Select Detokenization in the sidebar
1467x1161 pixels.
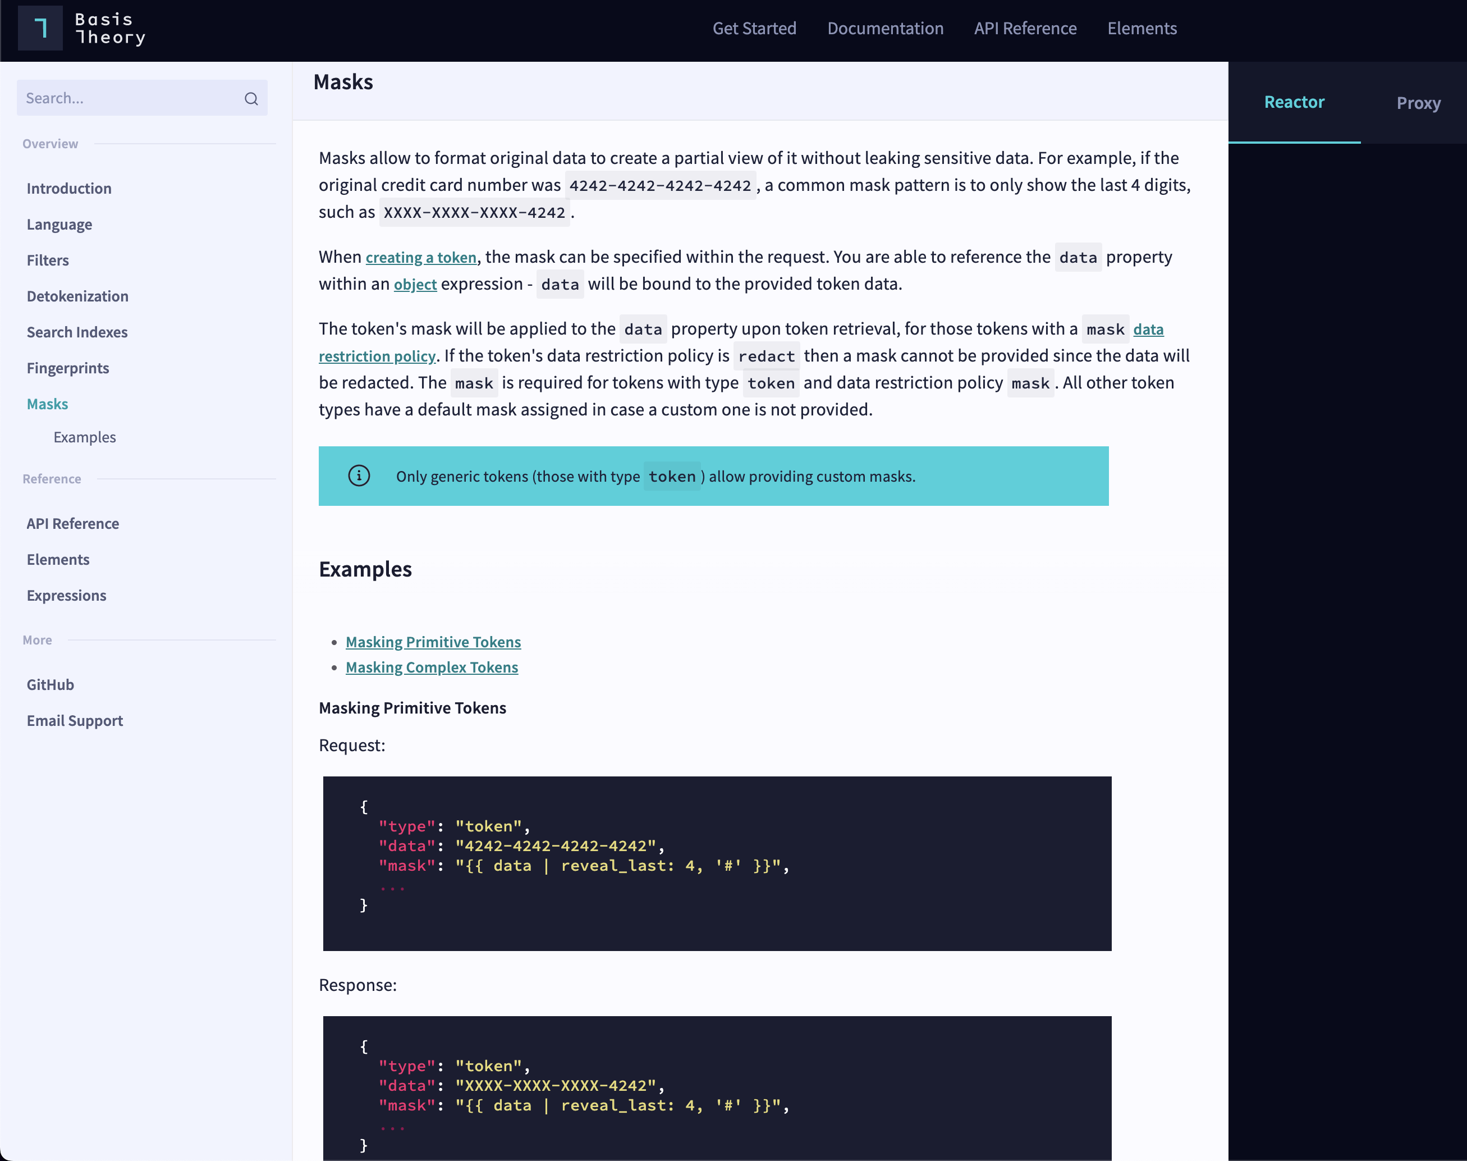(77, 296)
